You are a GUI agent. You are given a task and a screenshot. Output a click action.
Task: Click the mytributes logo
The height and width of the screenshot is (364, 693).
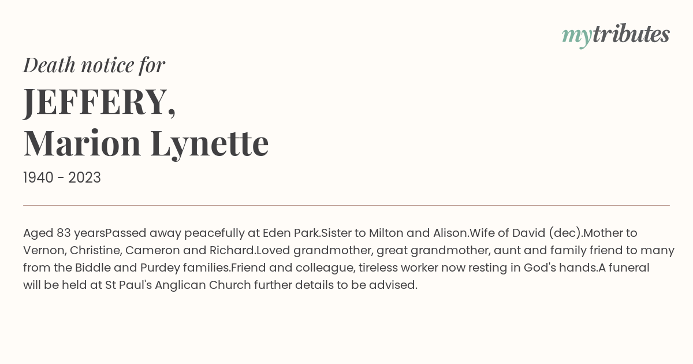point(616,35)
